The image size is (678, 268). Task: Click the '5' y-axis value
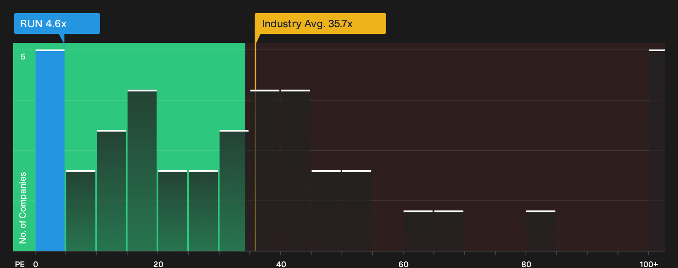pos(23,56)
